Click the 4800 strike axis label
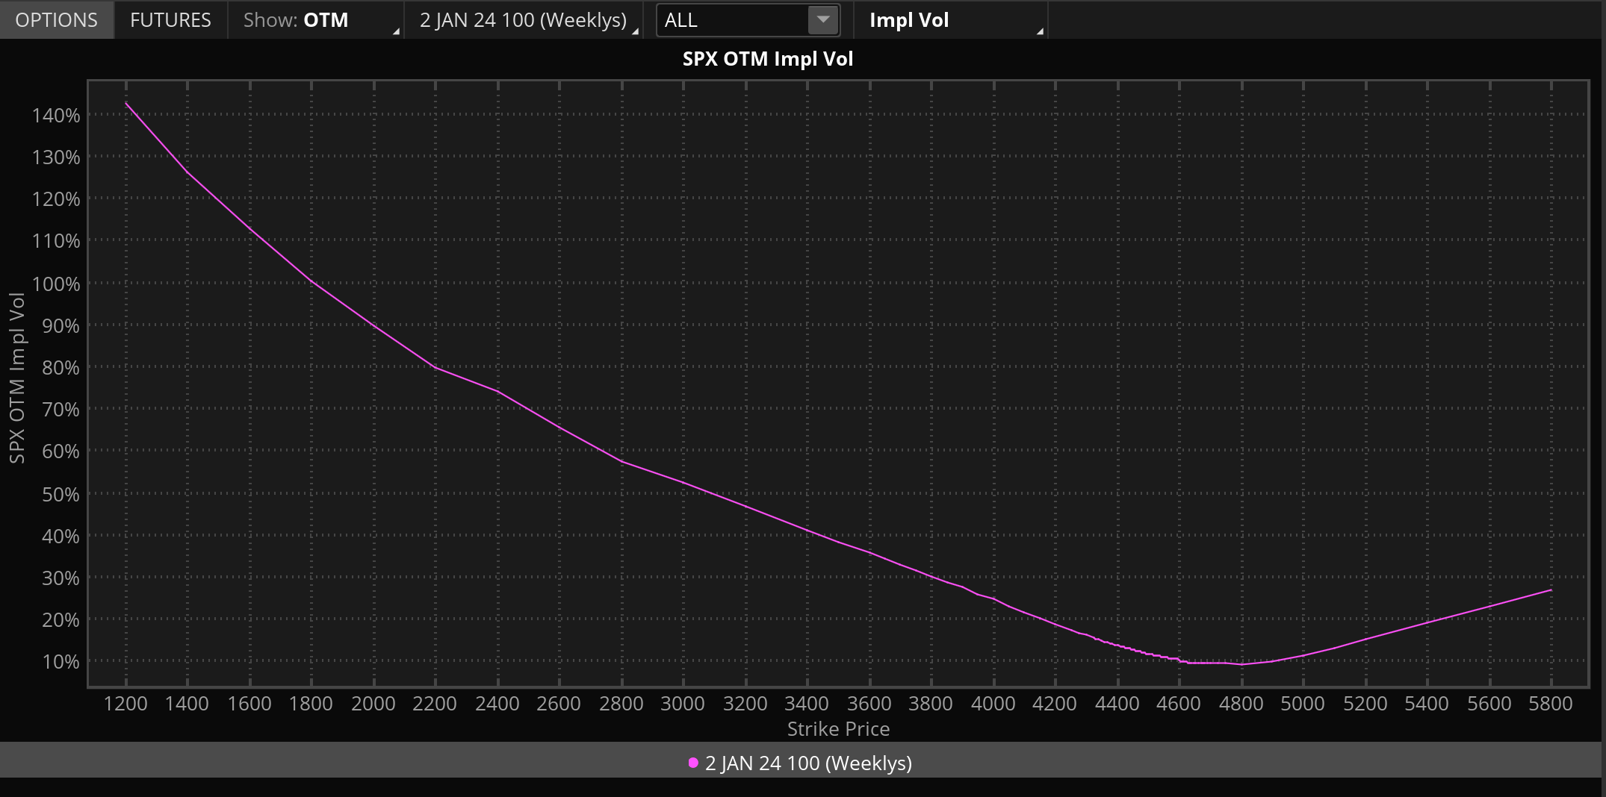1606x797 pixels. pyautogui.click(x=1241, y=704)
